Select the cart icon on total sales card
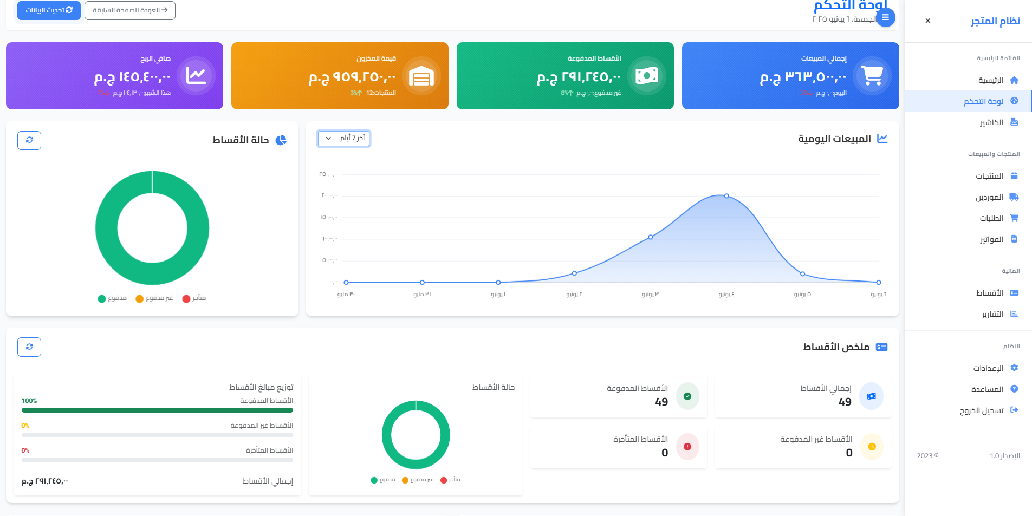 tap(871, 76)
